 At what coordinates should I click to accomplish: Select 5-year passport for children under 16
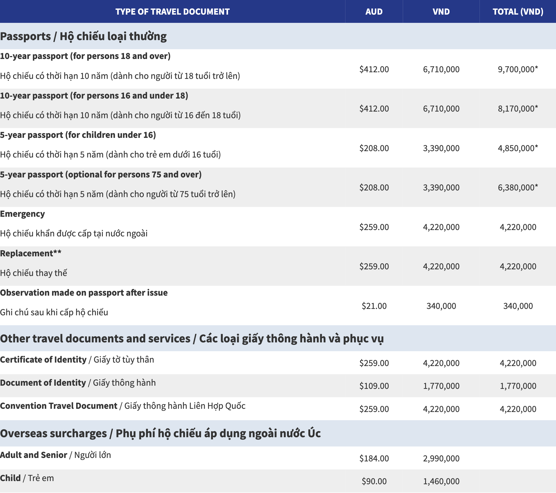click(78, 135)
